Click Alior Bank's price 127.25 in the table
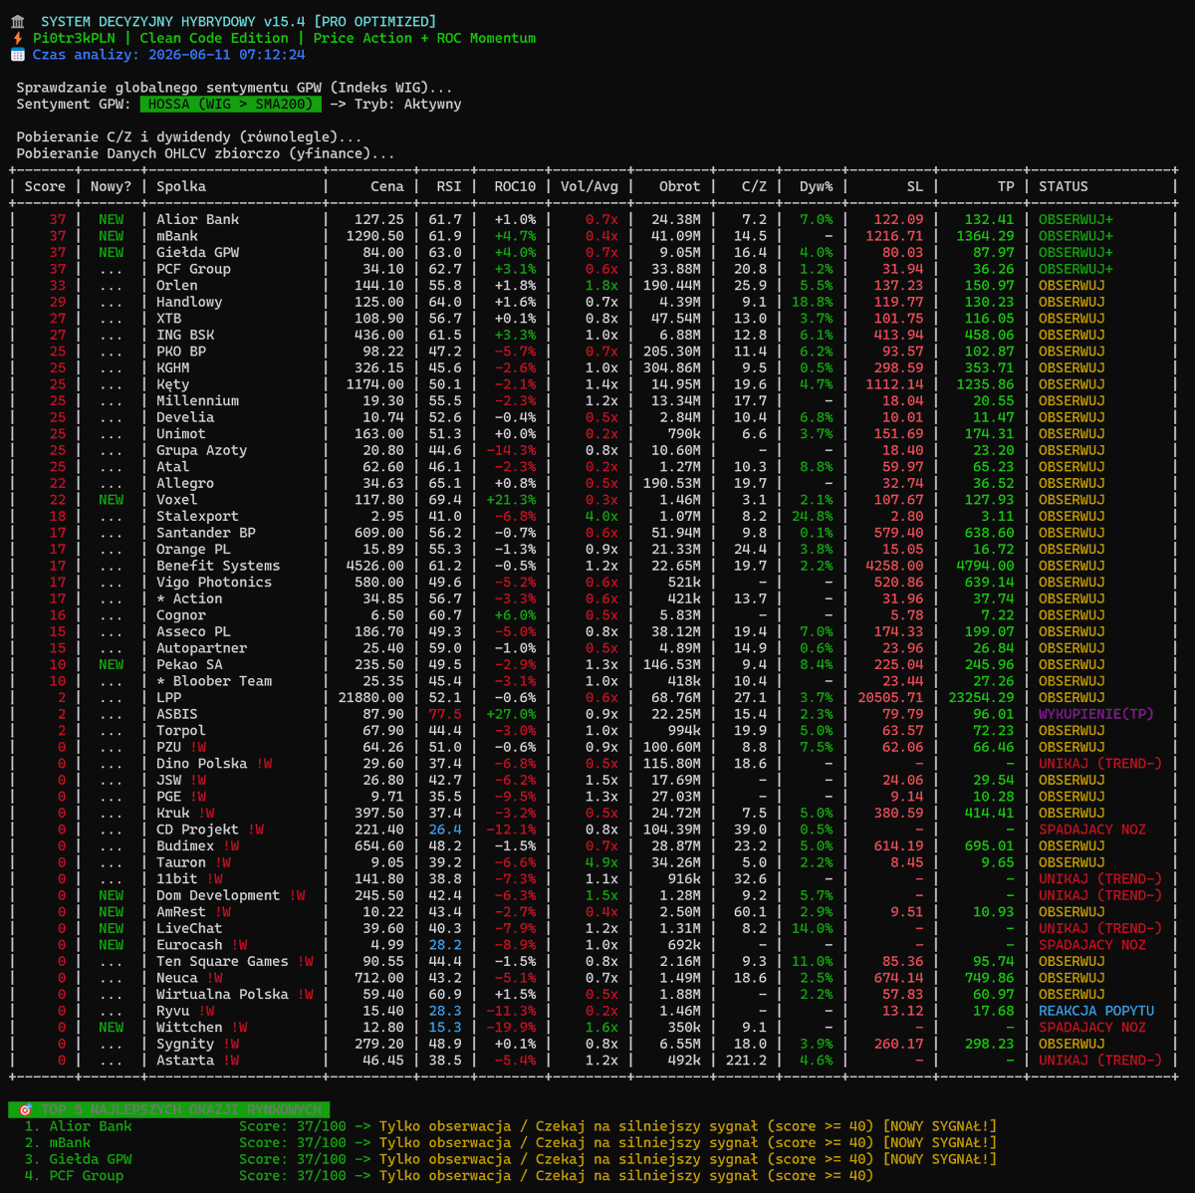Image resolution: width=1195 pixels, height=1193 pixels. (x=379, y=219)
